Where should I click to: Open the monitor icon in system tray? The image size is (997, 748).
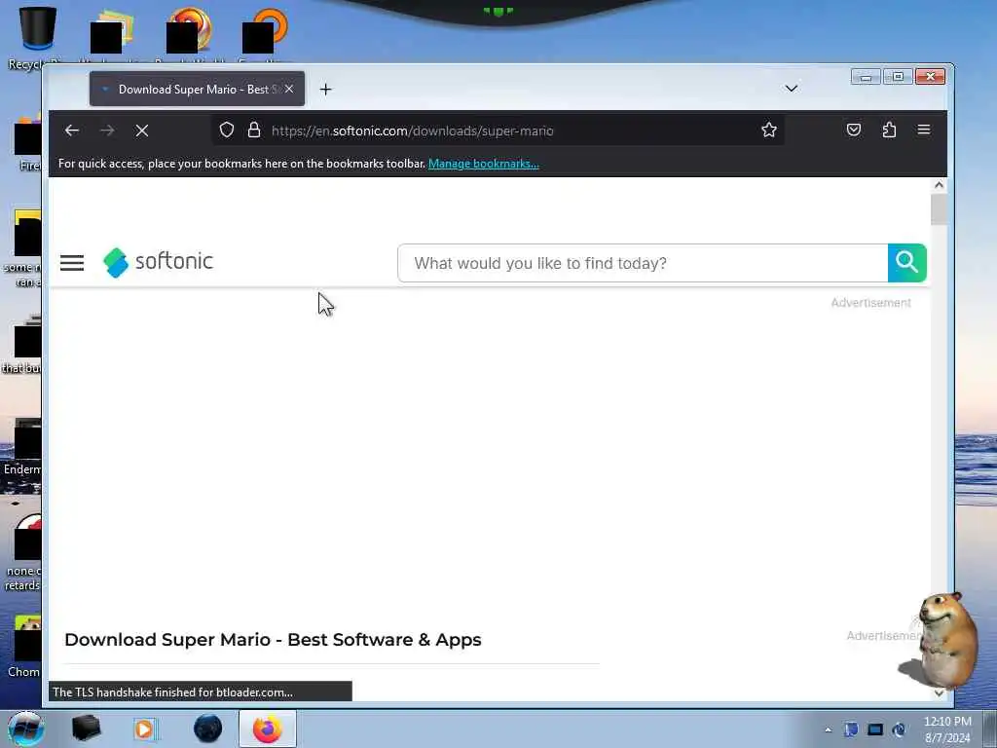875,729
